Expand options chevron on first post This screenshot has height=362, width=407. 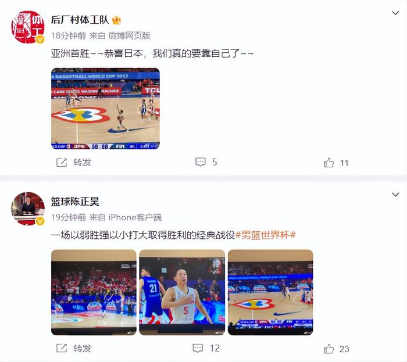[x=395, y=13]
